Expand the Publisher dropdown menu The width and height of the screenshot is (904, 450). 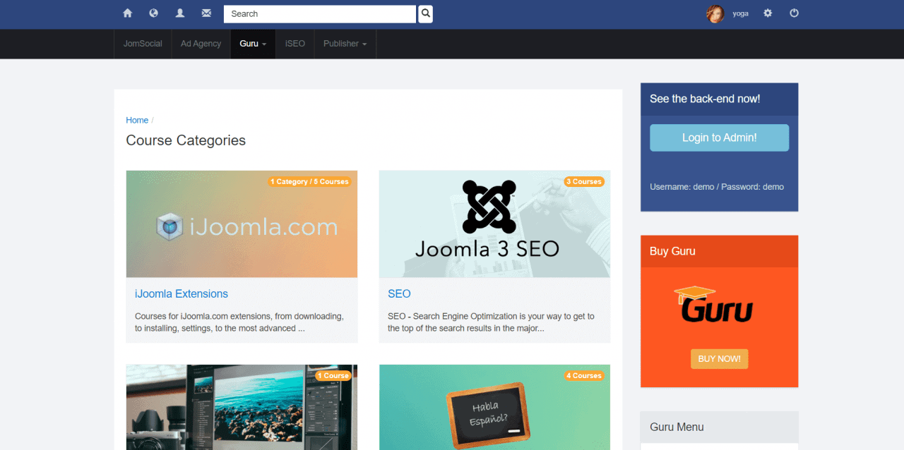(345, 44)
